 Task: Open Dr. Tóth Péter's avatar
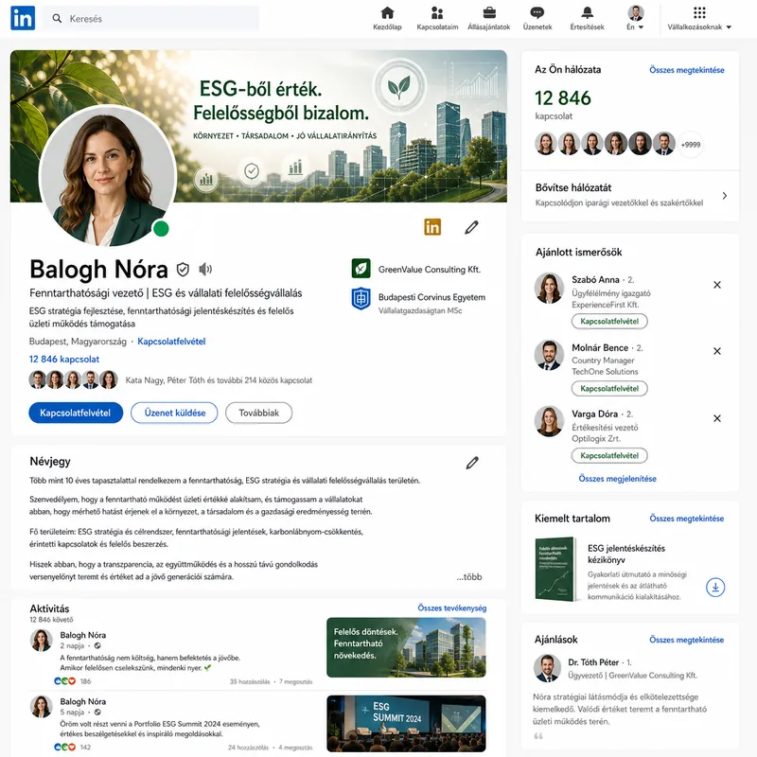pos(548,668)
